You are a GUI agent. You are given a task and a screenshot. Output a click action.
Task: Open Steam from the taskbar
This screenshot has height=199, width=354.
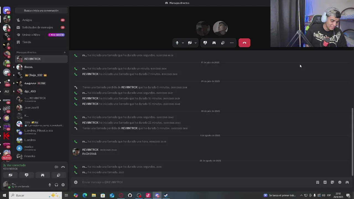point(166,195)
